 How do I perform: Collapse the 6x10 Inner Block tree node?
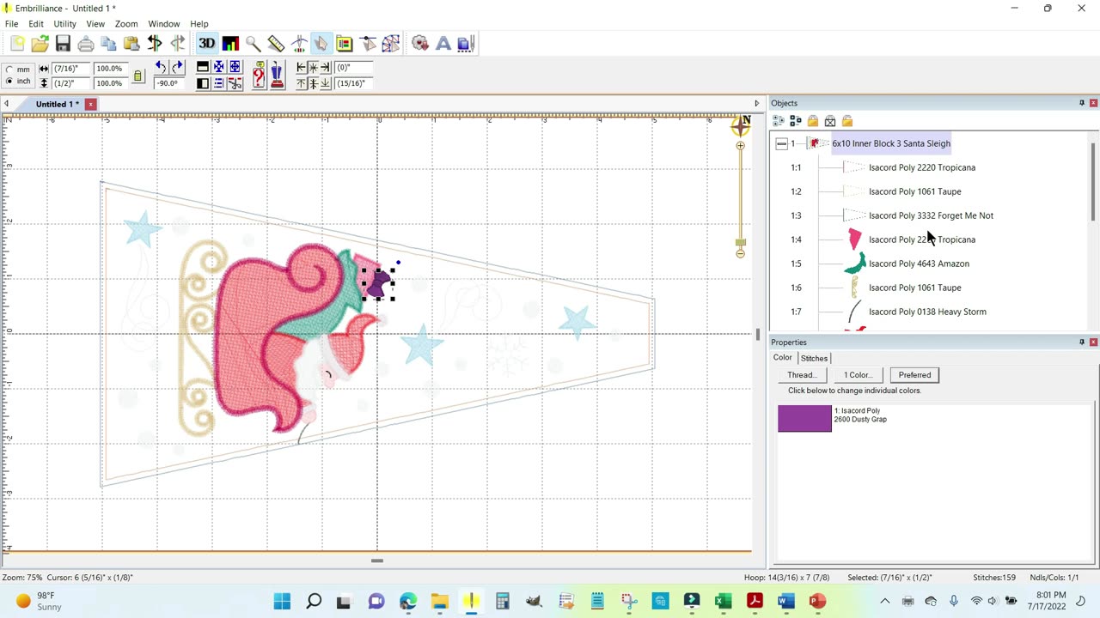(781, 143)
